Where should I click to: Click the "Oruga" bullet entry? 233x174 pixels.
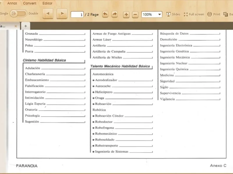tap(123, 98)
